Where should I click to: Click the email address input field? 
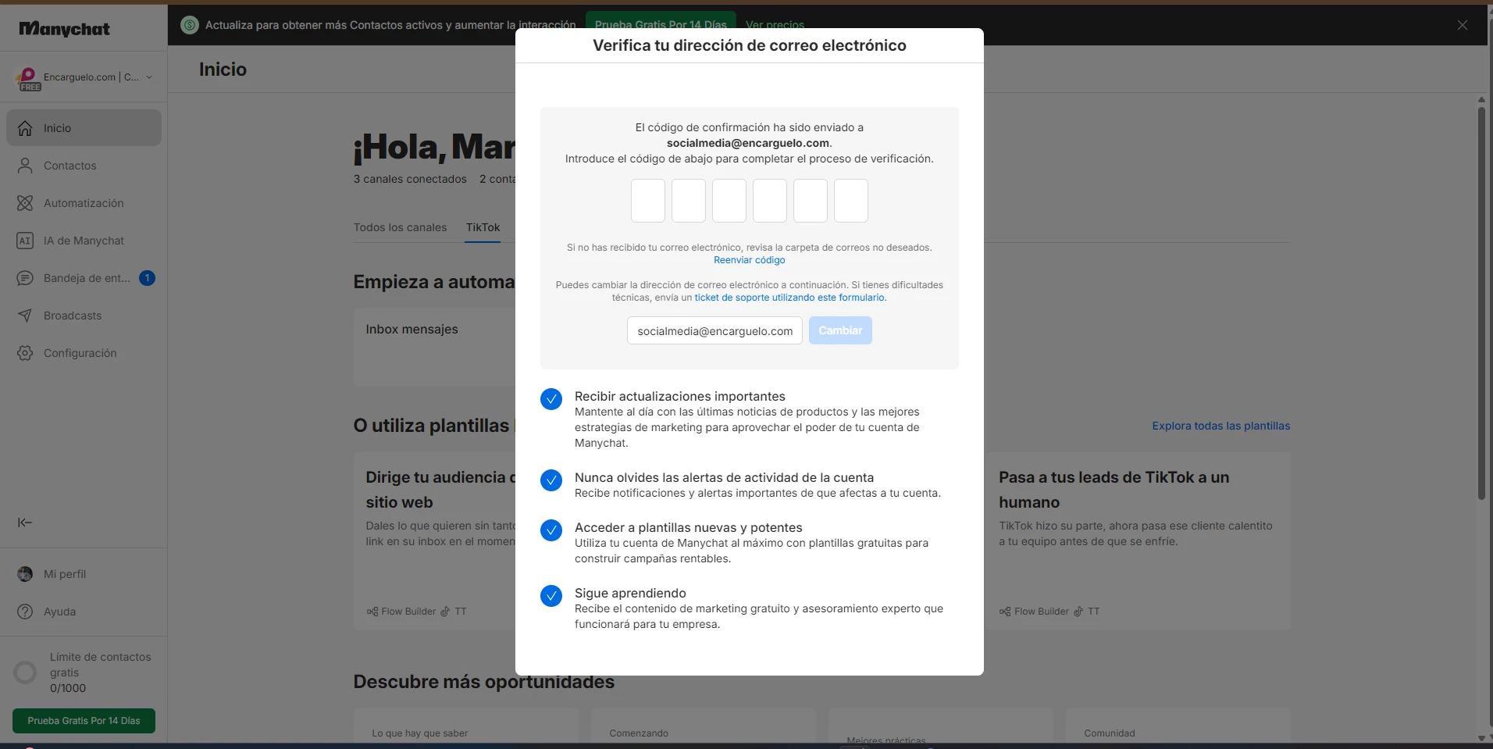(714, 330)
